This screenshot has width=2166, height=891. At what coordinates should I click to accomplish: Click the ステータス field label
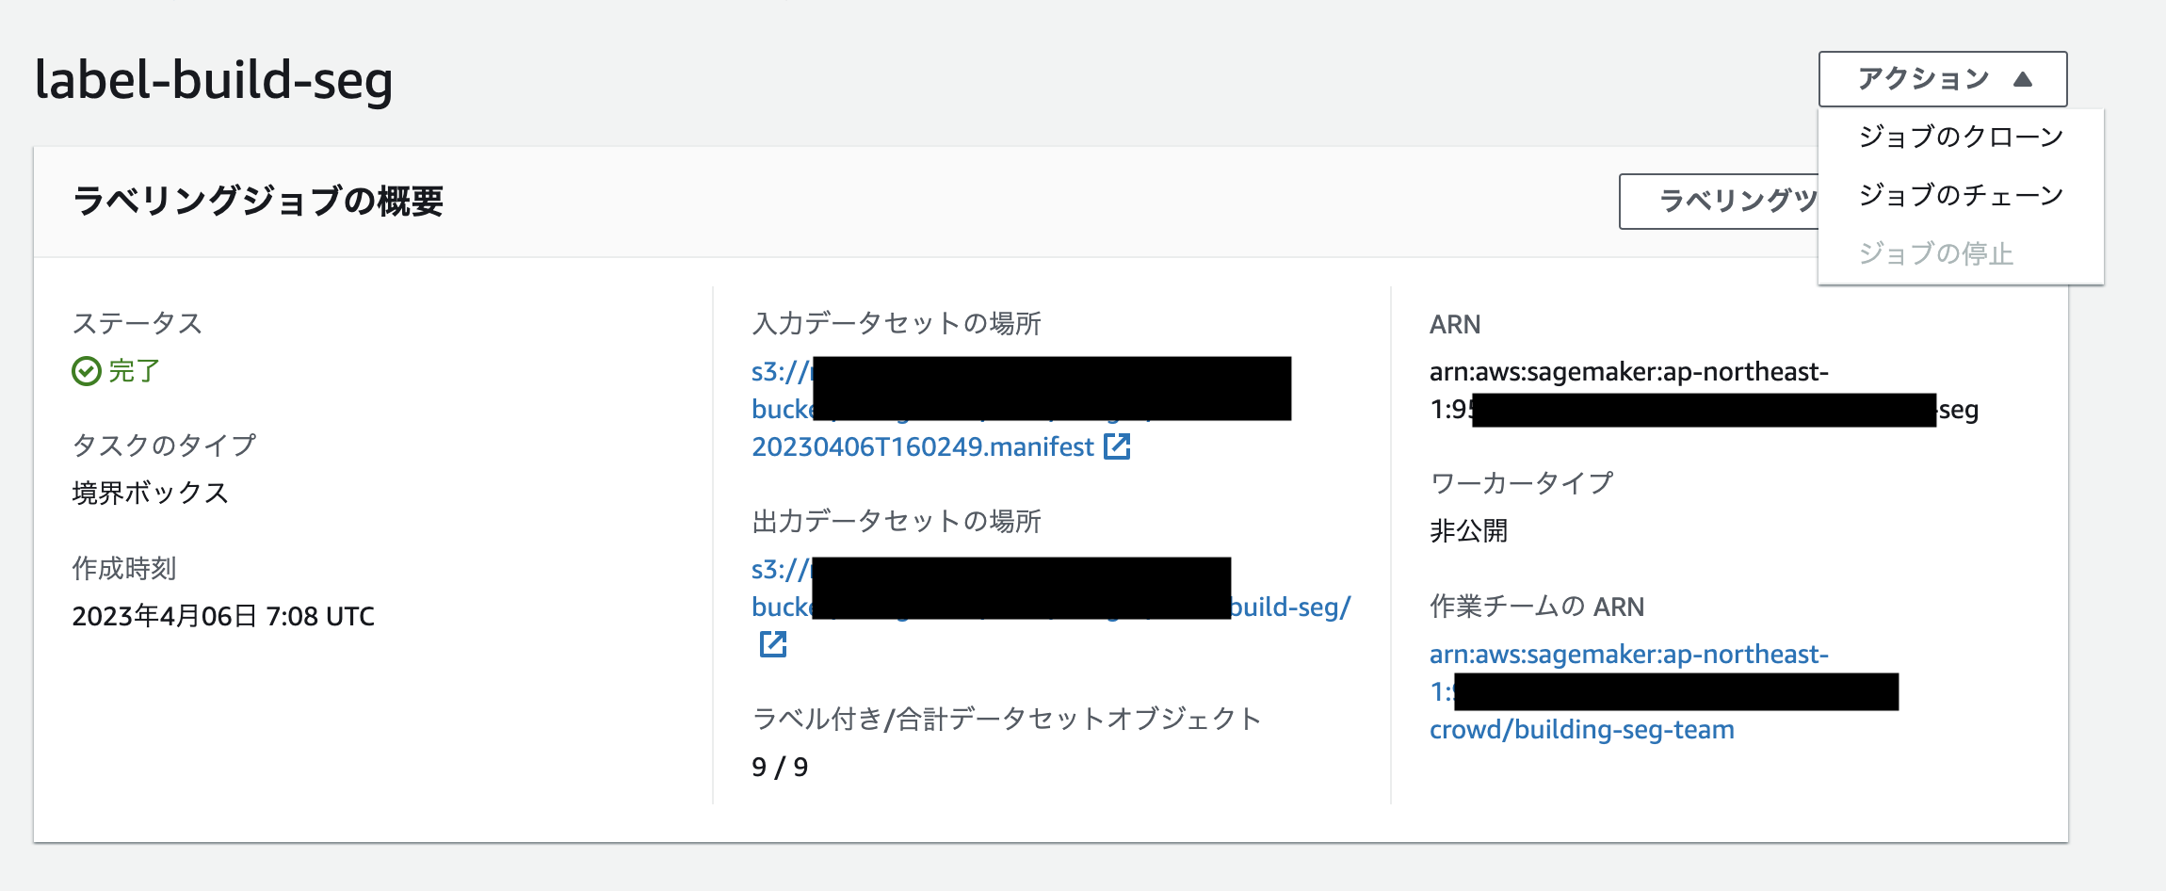pyautogui.click(x=137, y=323)
